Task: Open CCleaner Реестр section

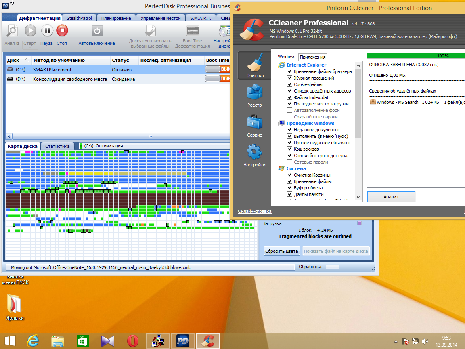Action: (254, 96)
